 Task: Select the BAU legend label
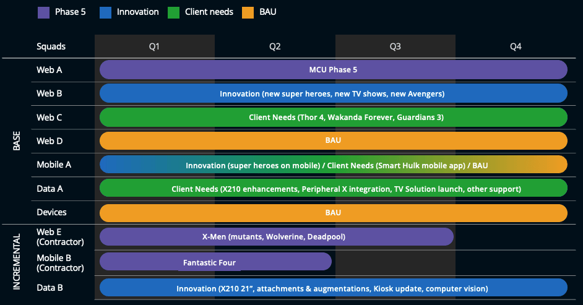268,12
